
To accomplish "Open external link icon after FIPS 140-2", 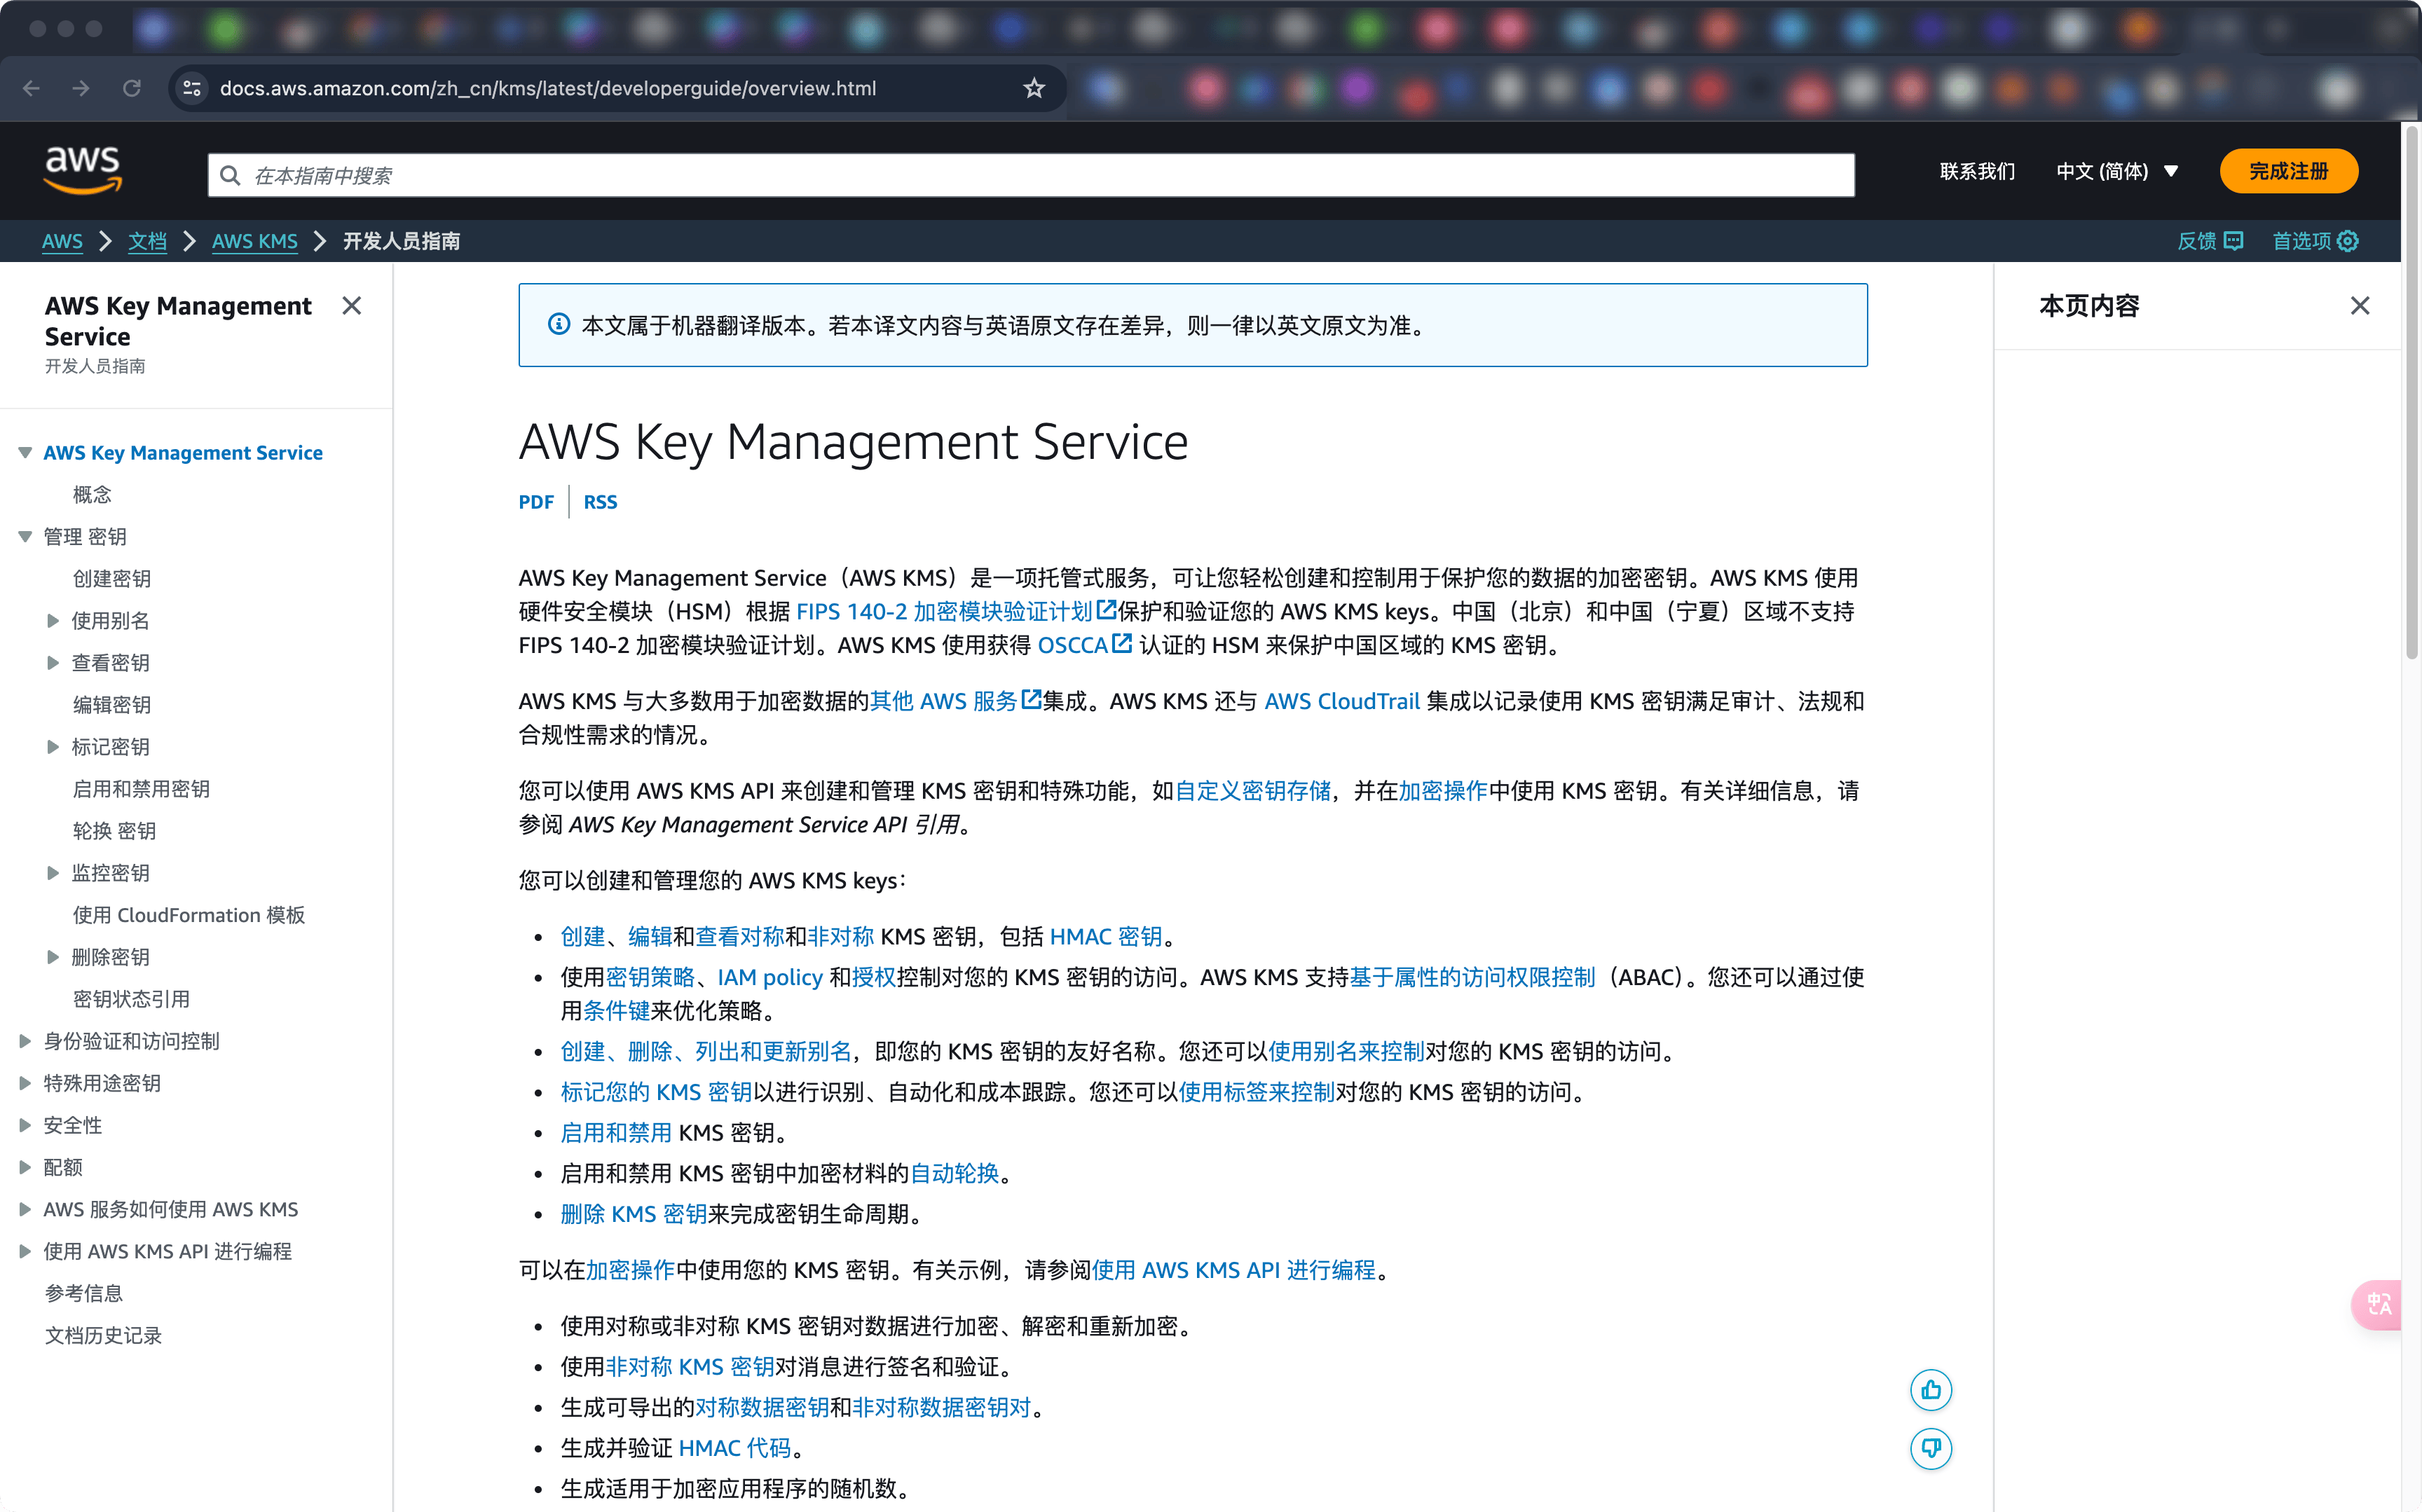I will [1106, 610].
